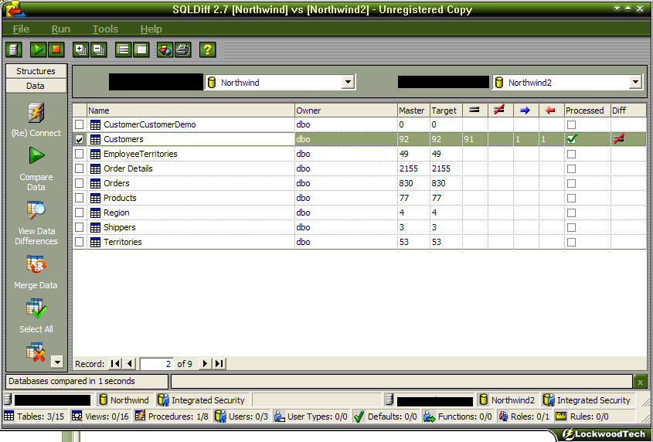Open the Help menu
Screen dimensions: 653x442
[x=151, y=29]
